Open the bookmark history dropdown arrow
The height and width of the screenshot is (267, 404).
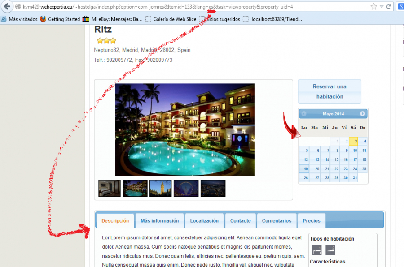coord(382,7)
